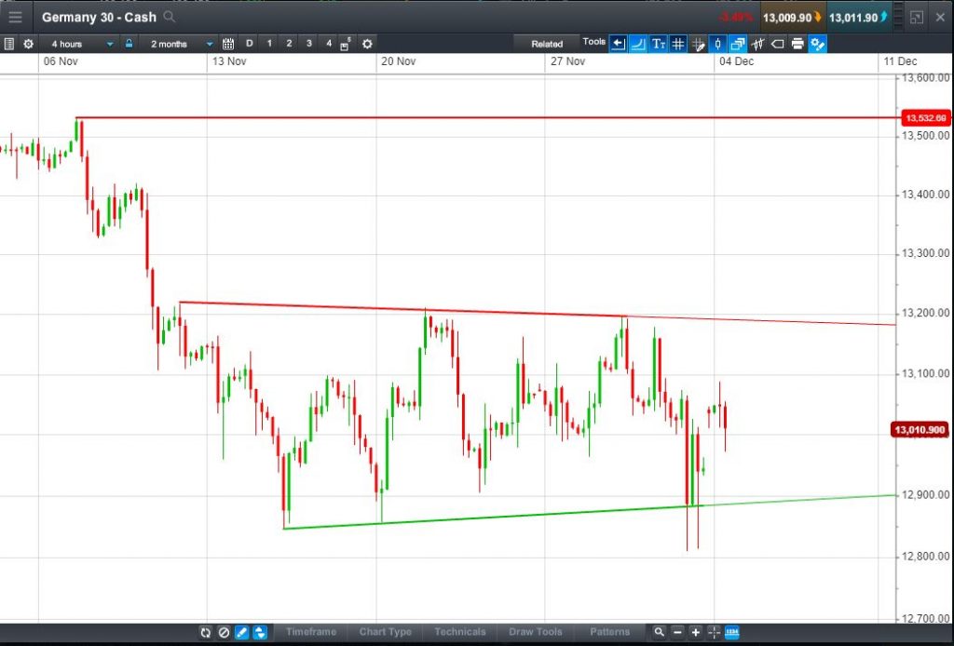Refresh the chart with bottom refresh icon
This screenshot has height=646, width=954.
click(206, 632)
